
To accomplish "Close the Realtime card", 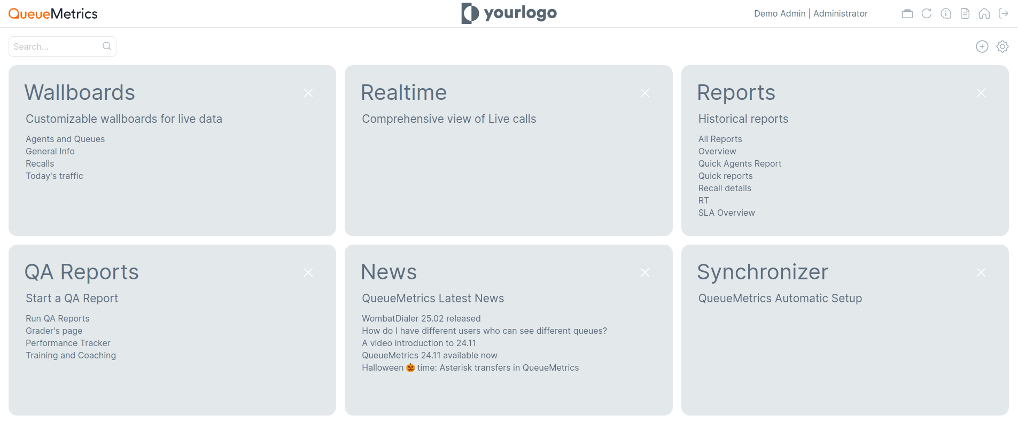I will [x=645, y=93].
